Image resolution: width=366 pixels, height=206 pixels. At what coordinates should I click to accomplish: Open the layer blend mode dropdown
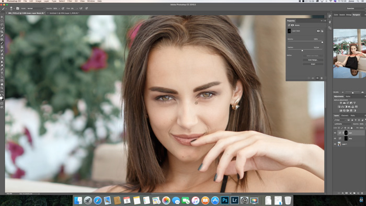(x=342, y=124)
